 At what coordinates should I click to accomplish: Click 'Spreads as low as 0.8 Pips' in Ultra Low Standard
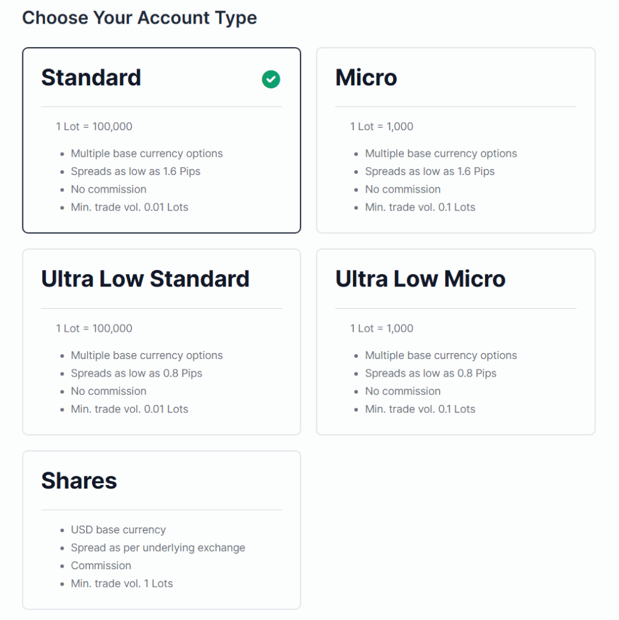136,373
